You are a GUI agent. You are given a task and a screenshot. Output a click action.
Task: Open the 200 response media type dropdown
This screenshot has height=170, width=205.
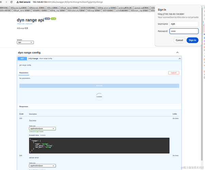42,129
